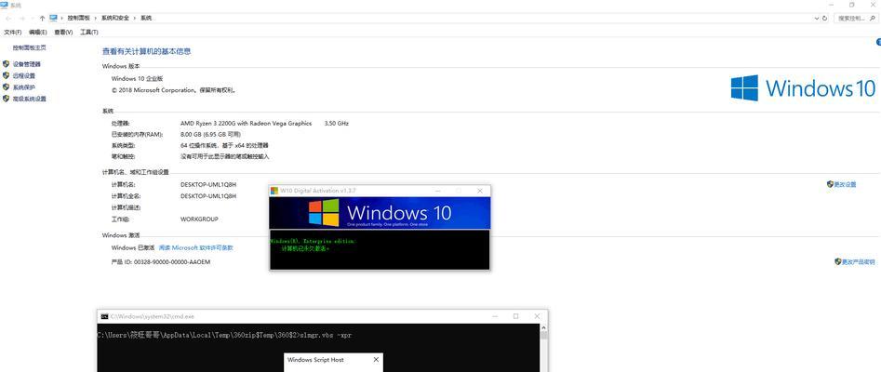Image resolution: width=881 pixels, height=372 pixels.
Task: Click shield icon beside 系统保护
Action: tap(7, 87)
